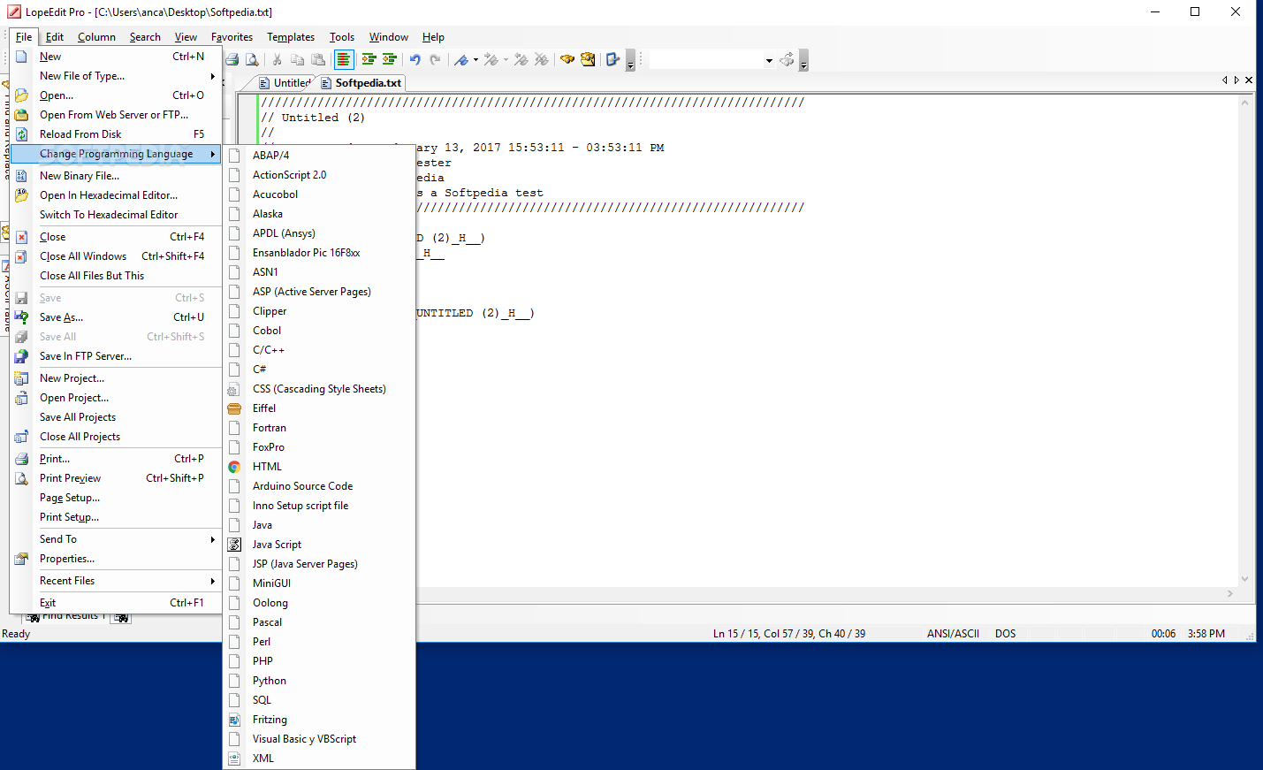Click the blue document export toolbar icon
This screenshot has height=770, width=1263.
click(x=612, y=60)
